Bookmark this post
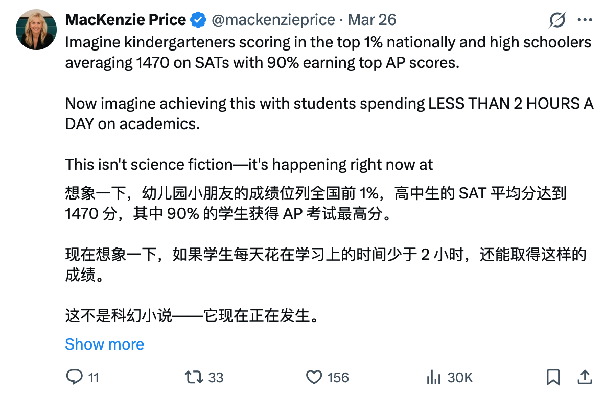 point(552,376)
